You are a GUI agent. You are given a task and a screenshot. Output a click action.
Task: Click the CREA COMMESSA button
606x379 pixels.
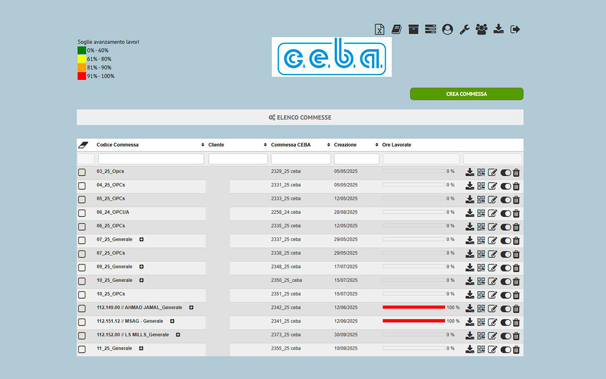click(466, 94)
